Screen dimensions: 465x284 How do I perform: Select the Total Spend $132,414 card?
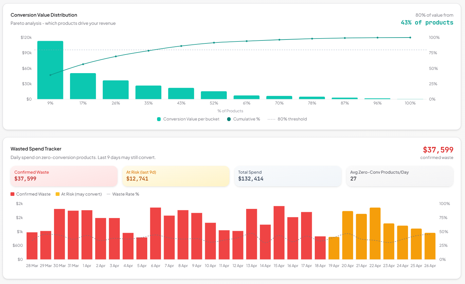288,176
